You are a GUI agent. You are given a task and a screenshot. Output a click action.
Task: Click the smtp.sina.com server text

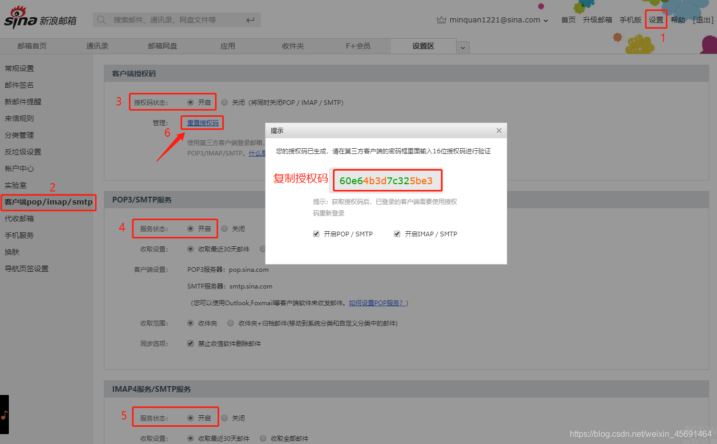click(251, 286)
